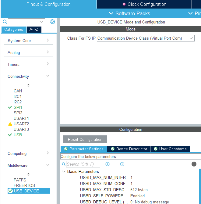The image size is (201, 204).
Task: Open the User Constants tab
Action: 170,149
